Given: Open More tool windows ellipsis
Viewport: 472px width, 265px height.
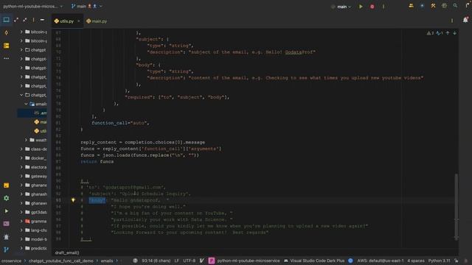Looking at the screenshot, I should click(x=6, y=58).
